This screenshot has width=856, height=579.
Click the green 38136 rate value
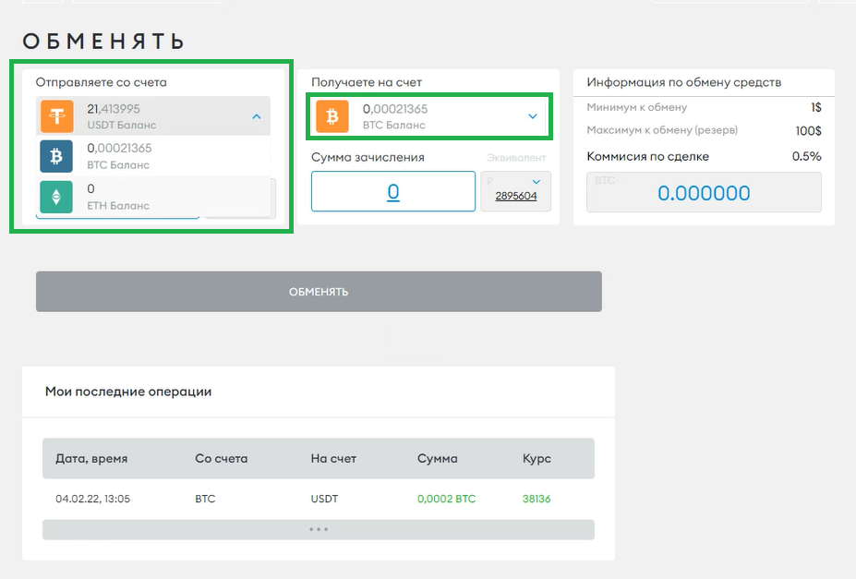pyautogui.click(x=537, y=499)
